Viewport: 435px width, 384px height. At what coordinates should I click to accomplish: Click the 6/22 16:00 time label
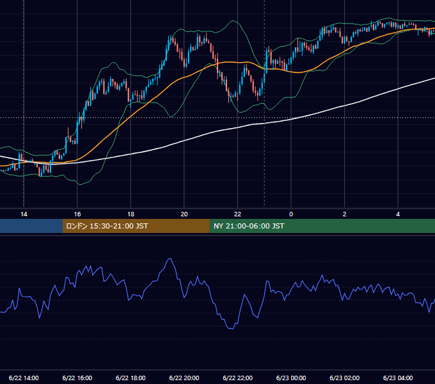tap(77, 378)
